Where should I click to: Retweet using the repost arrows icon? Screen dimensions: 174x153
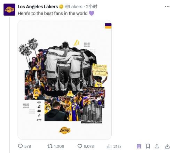tap(50, 146)
